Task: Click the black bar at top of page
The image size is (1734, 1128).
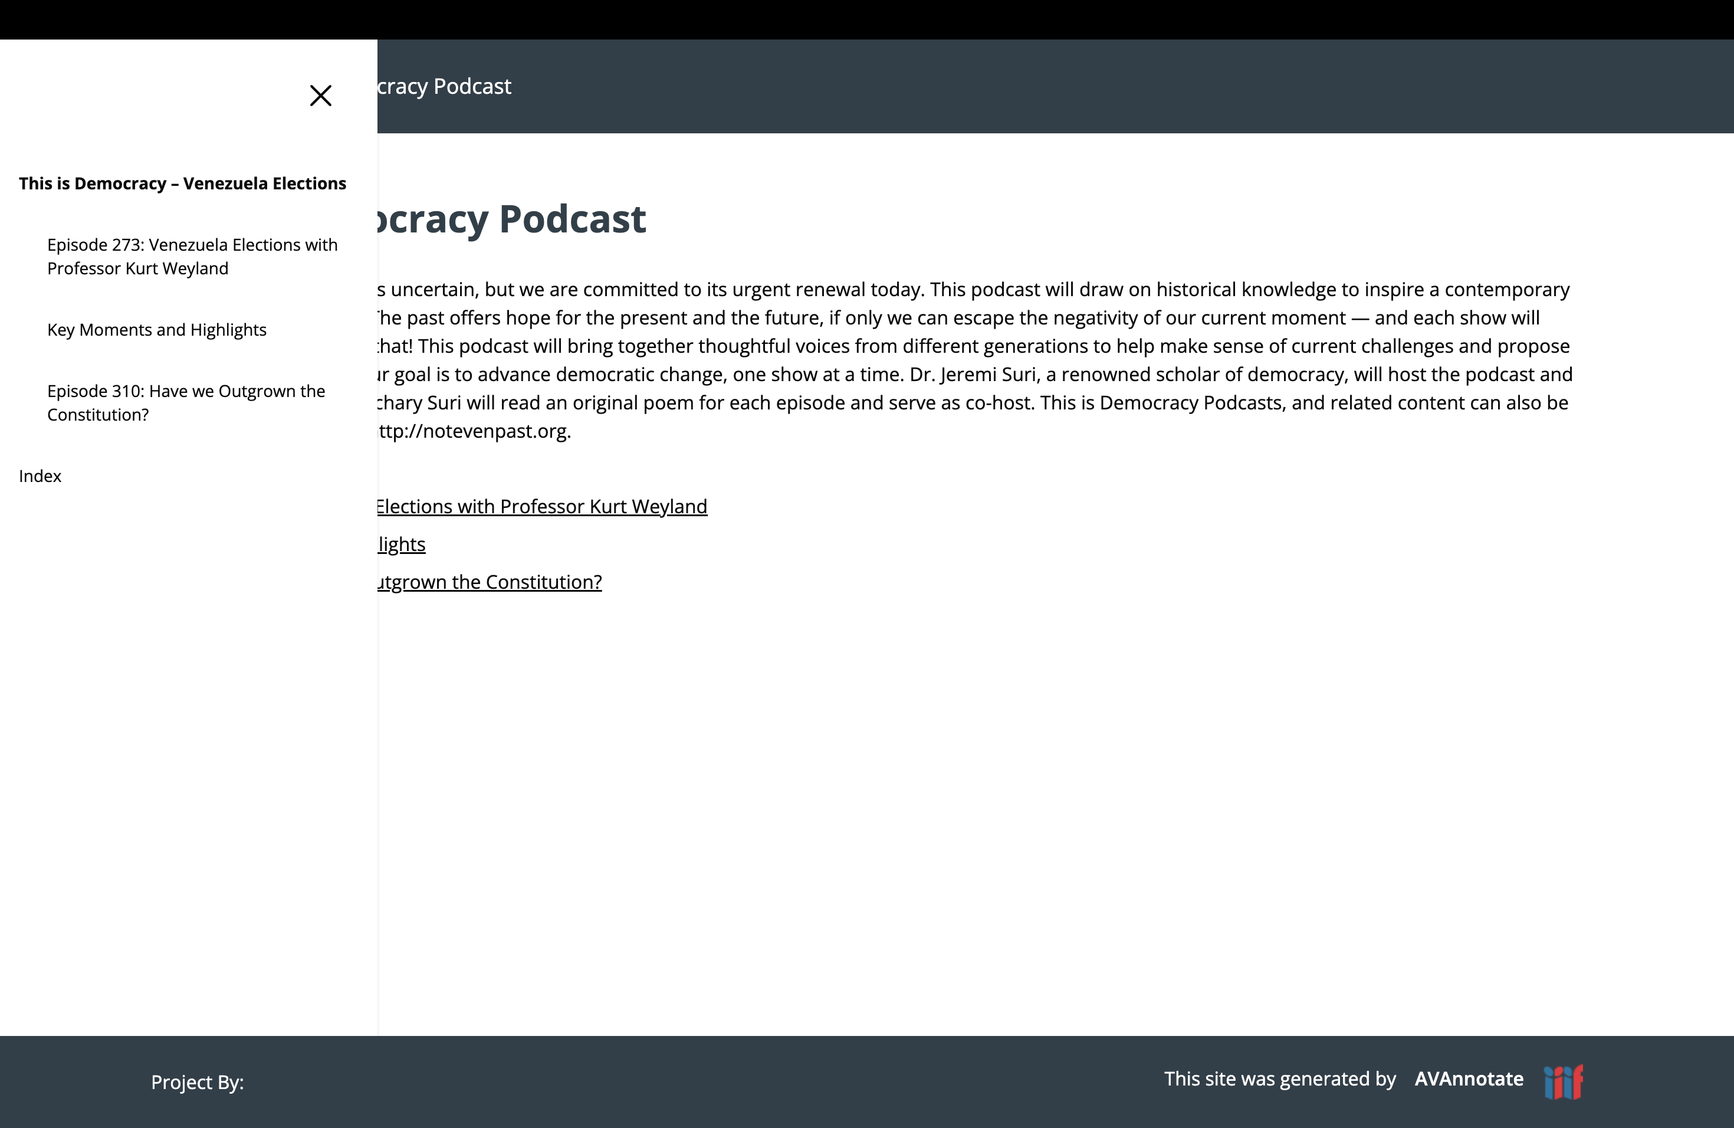Action: pos(867,19)
